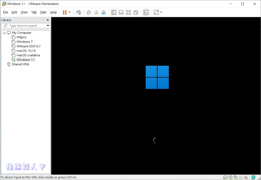The width and height of the screenshot is (261, 180).
Task: Click the CD/DVD device status icon
Action: [230, 177]
